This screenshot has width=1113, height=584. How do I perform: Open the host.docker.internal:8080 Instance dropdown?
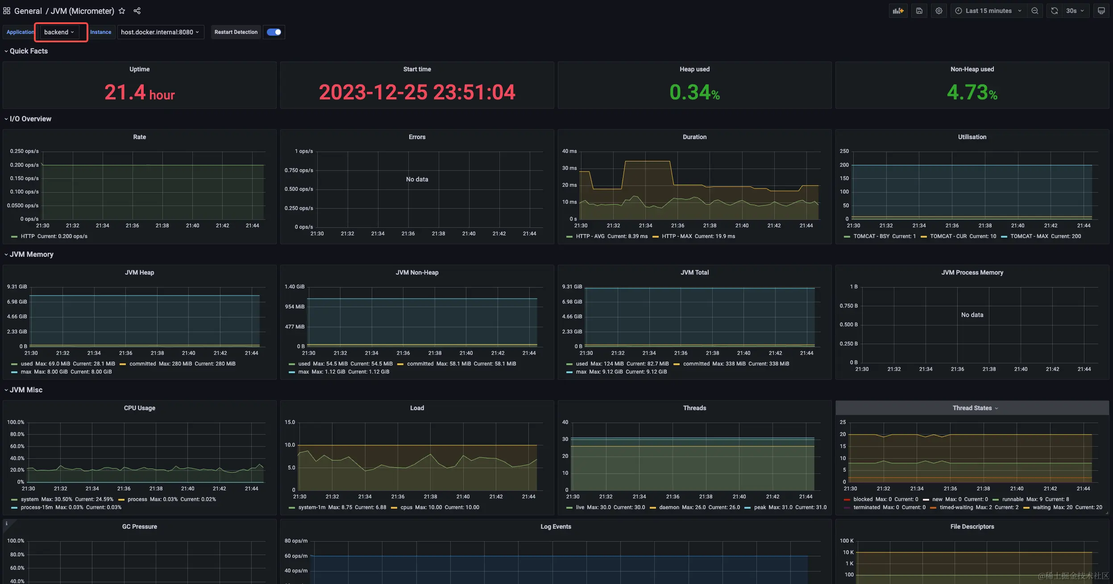point(160,32)
